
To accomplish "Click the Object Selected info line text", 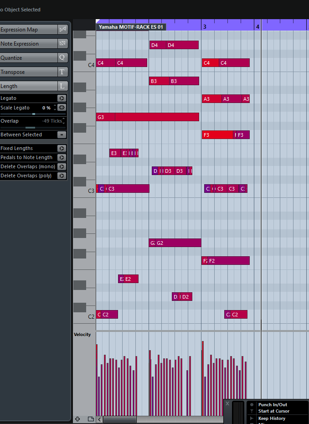I will (x=20, y=10).
